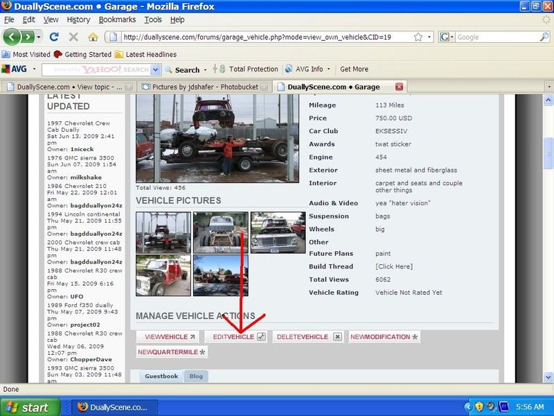Click the DELETE VEHICLE button
This screenshot has width=554, height=416.
pos(307,336)
